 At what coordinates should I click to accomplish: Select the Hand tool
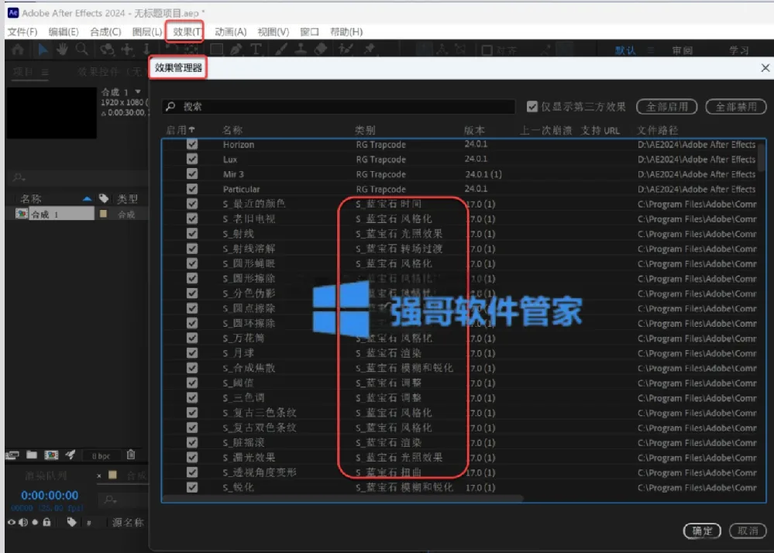62,50
